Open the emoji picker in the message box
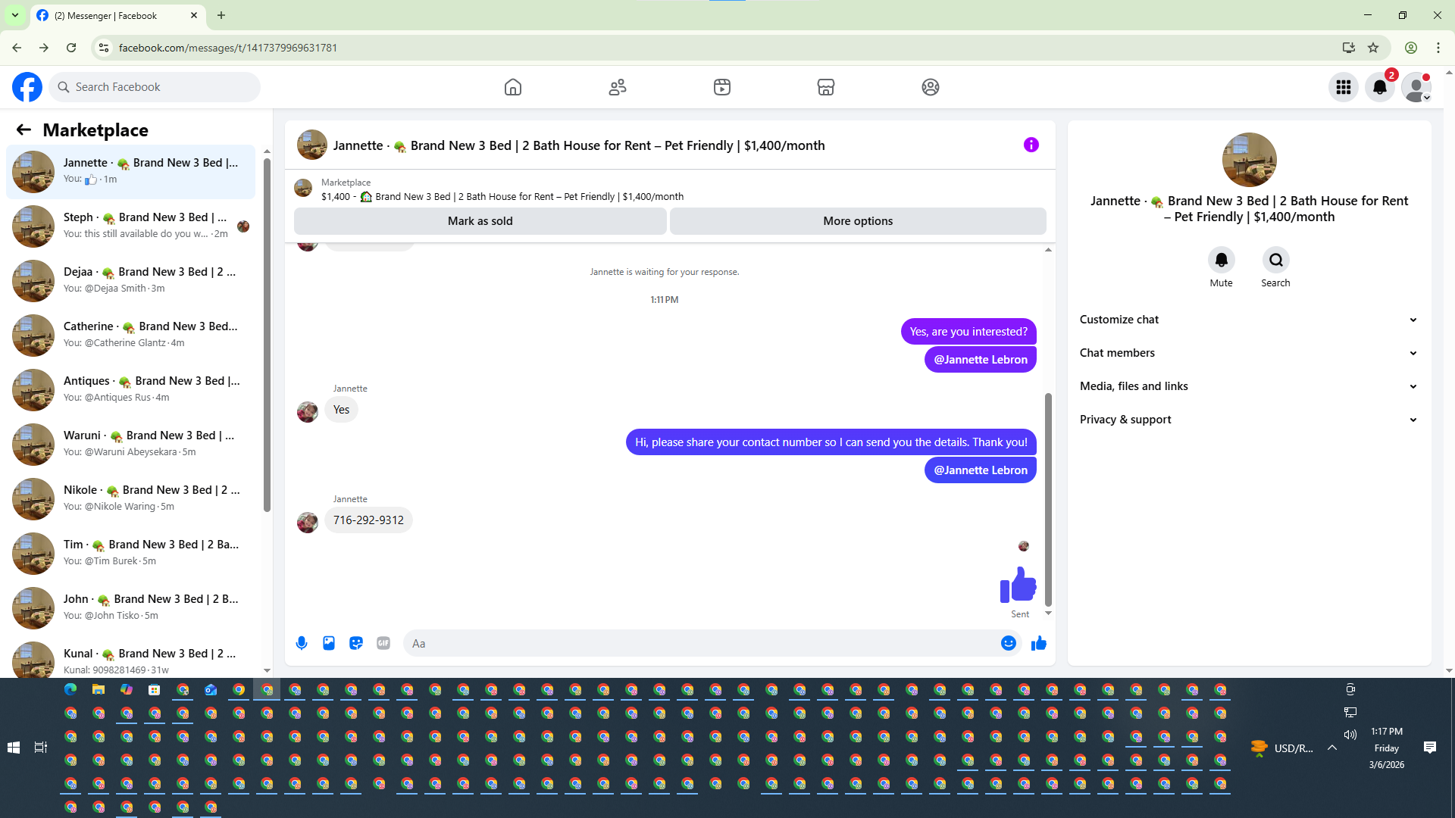Screen dimensions: 1455x818 tap(1008, 643)
